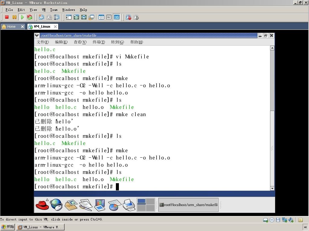The image size is (309, 231).
Task: Open terminal 查看(V) menu
Action: [80, 42]
